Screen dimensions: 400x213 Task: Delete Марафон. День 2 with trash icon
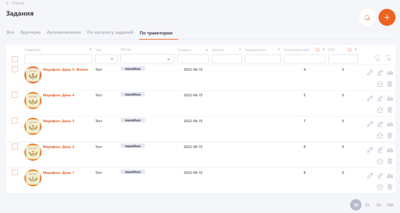coord(390,161)
